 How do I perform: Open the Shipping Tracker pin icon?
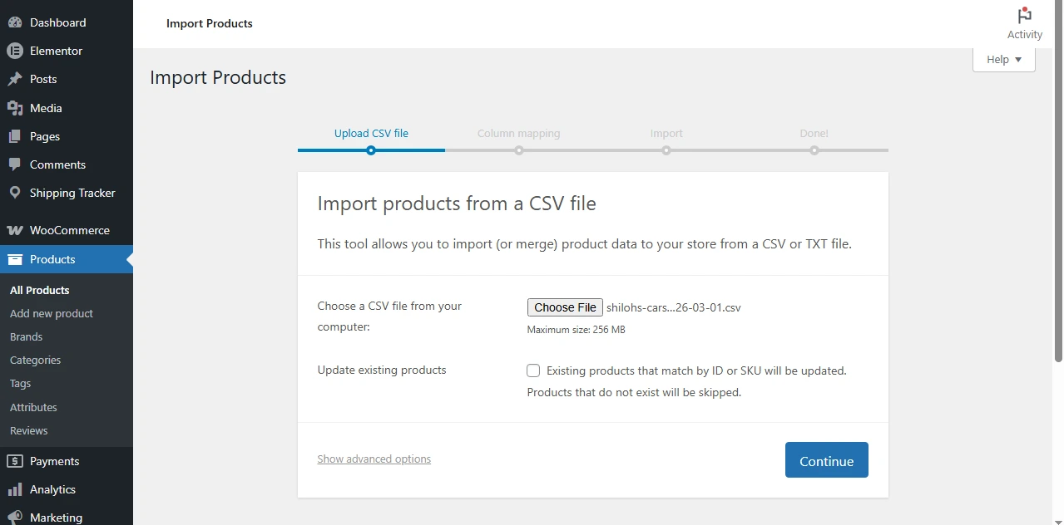[17, 192]
